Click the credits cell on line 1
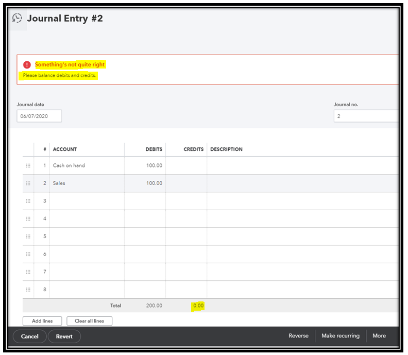This screenshot has width=408, height=355. point(186,165)
